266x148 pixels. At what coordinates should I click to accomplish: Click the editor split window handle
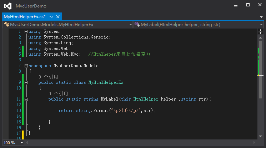tap(260, 31)
